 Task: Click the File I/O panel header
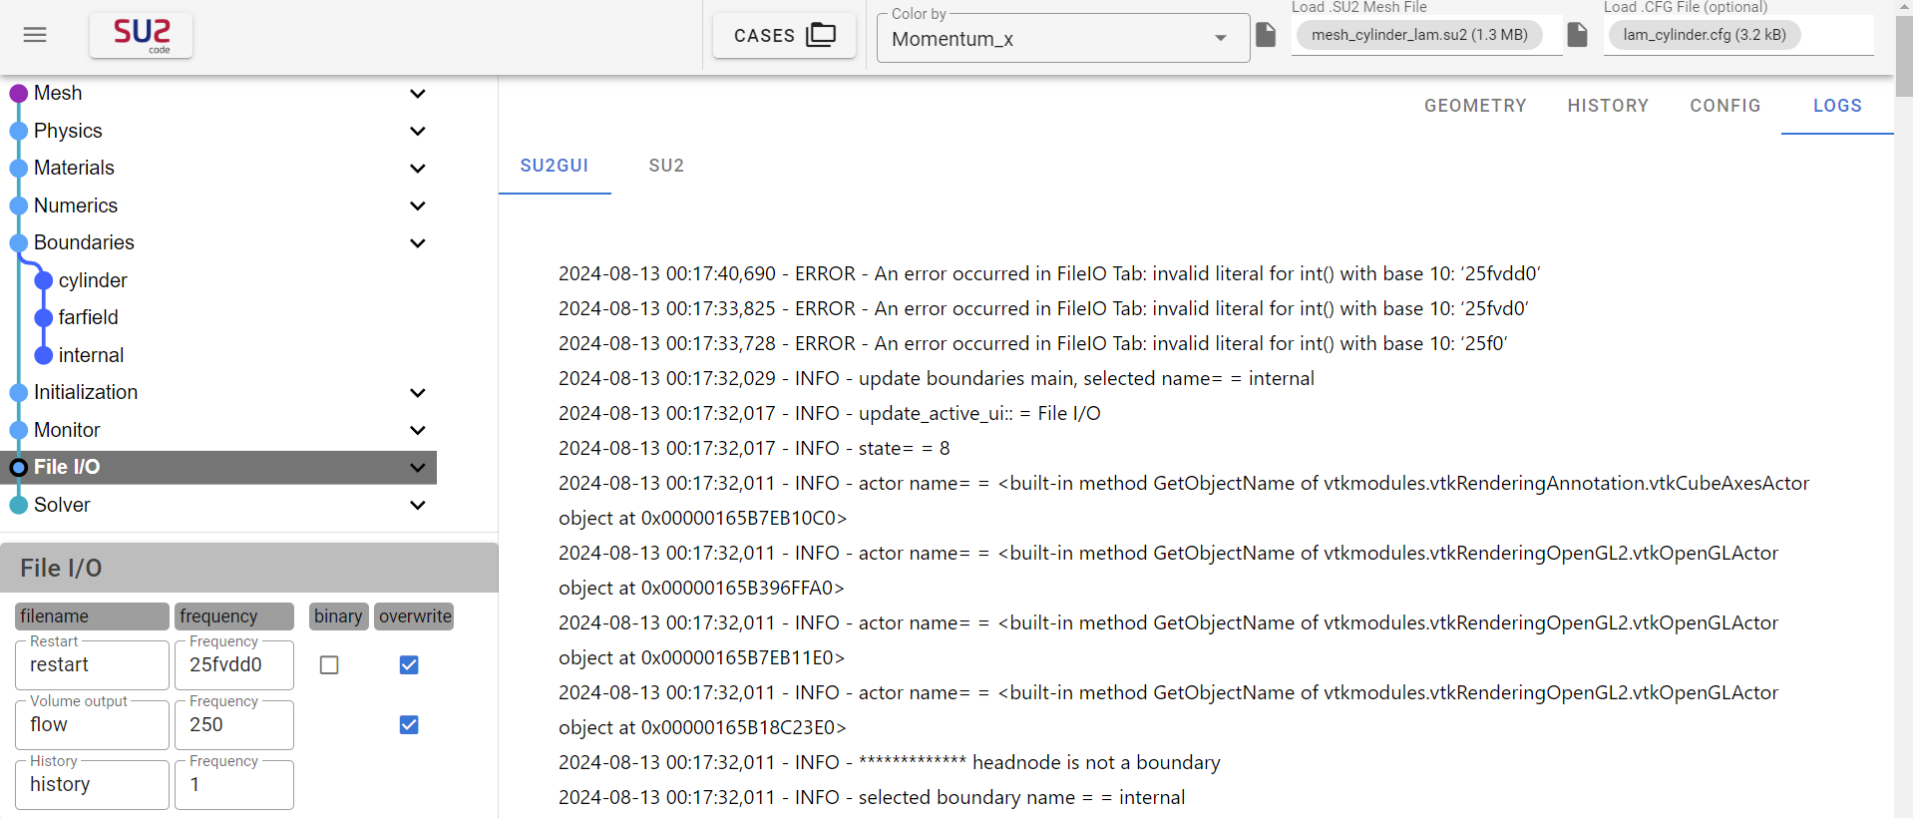tap(249, 568)
